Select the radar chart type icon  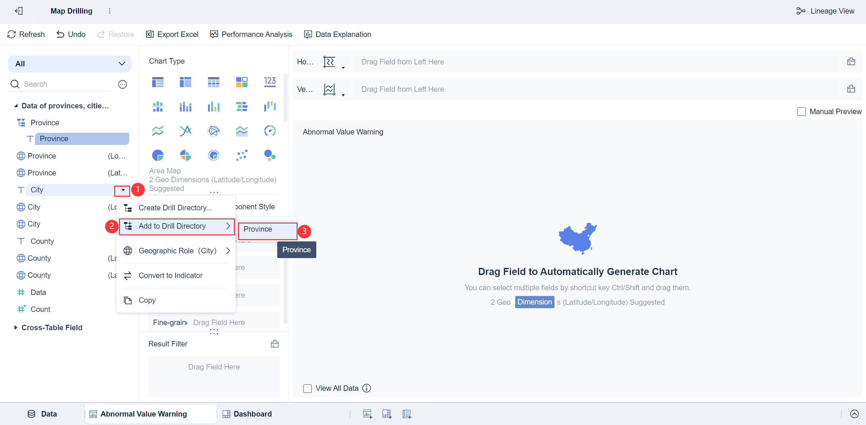point(214,131)
